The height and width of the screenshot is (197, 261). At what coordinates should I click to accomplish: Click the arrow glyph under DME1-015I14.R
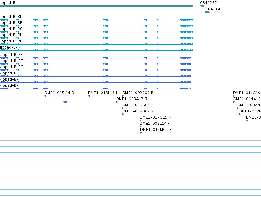[x=45, y=96]
